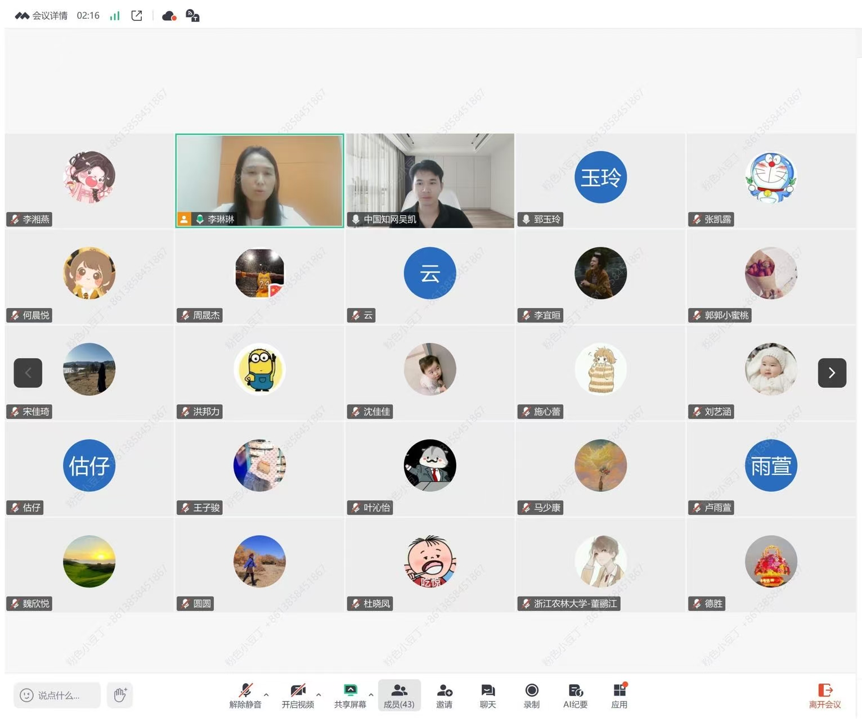Screen dimensions: 862x719
Task: Expand audio options arrow beside mute
Action: [266, 695]
